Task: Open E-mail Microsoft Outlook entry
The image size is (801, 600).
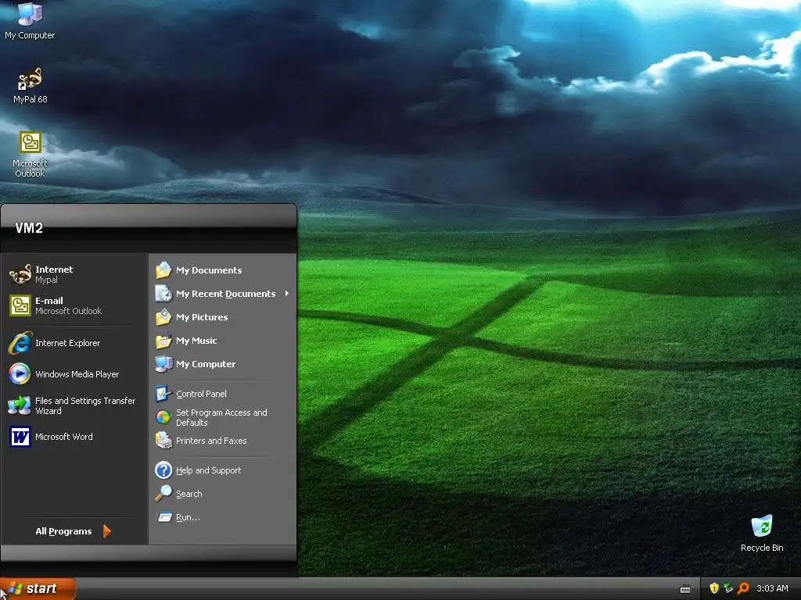Action: [x=74, y=305]
